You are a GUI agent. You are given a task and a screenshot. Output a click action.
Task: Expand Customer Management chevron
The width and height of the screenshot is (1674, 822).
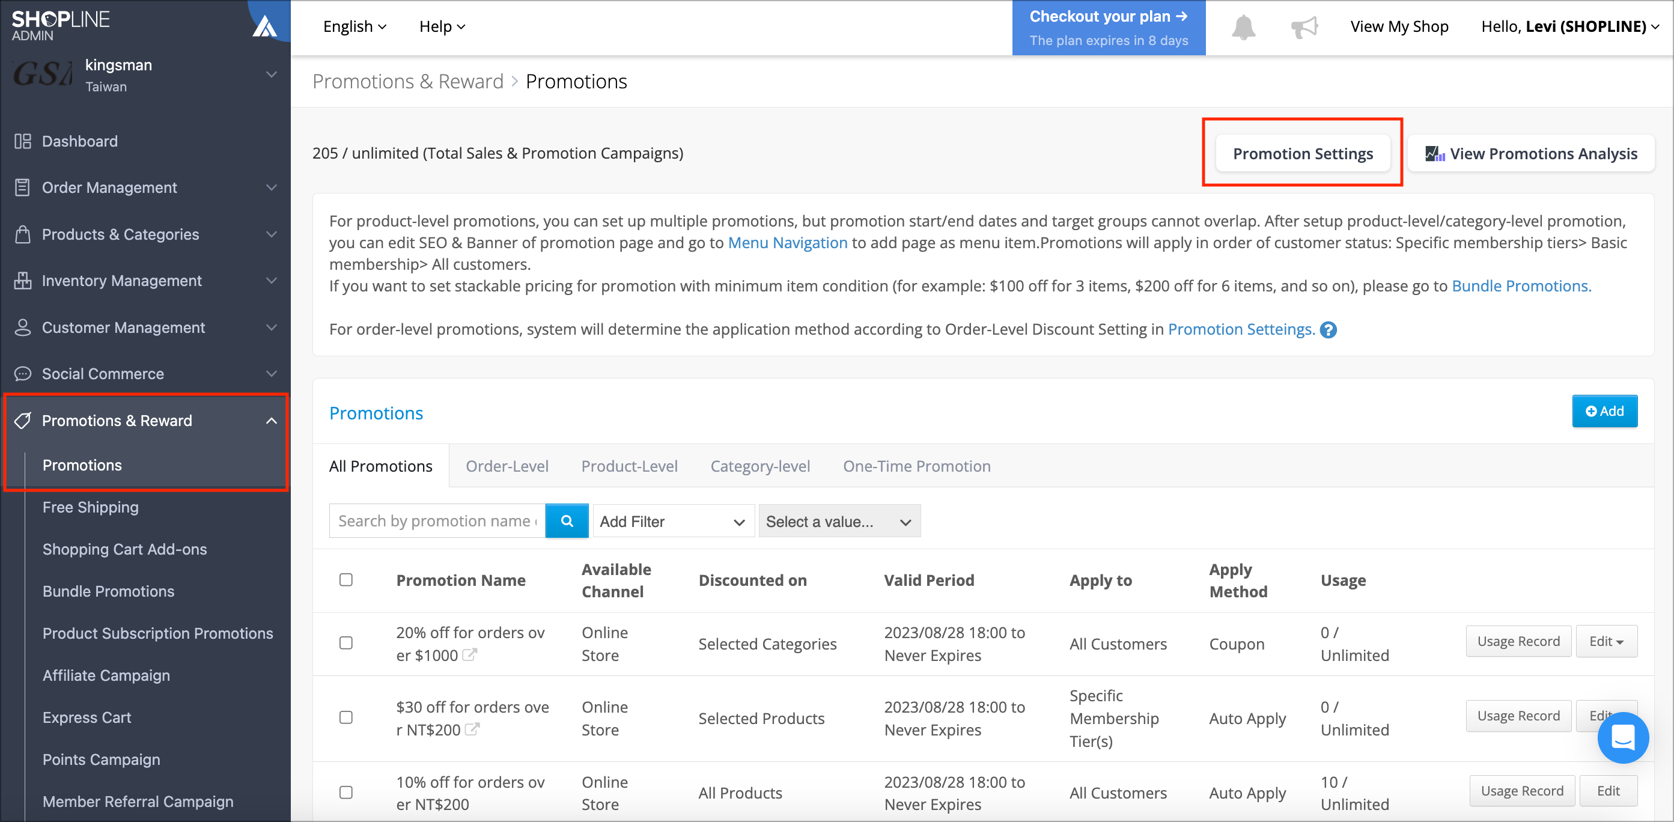[272, 327]
